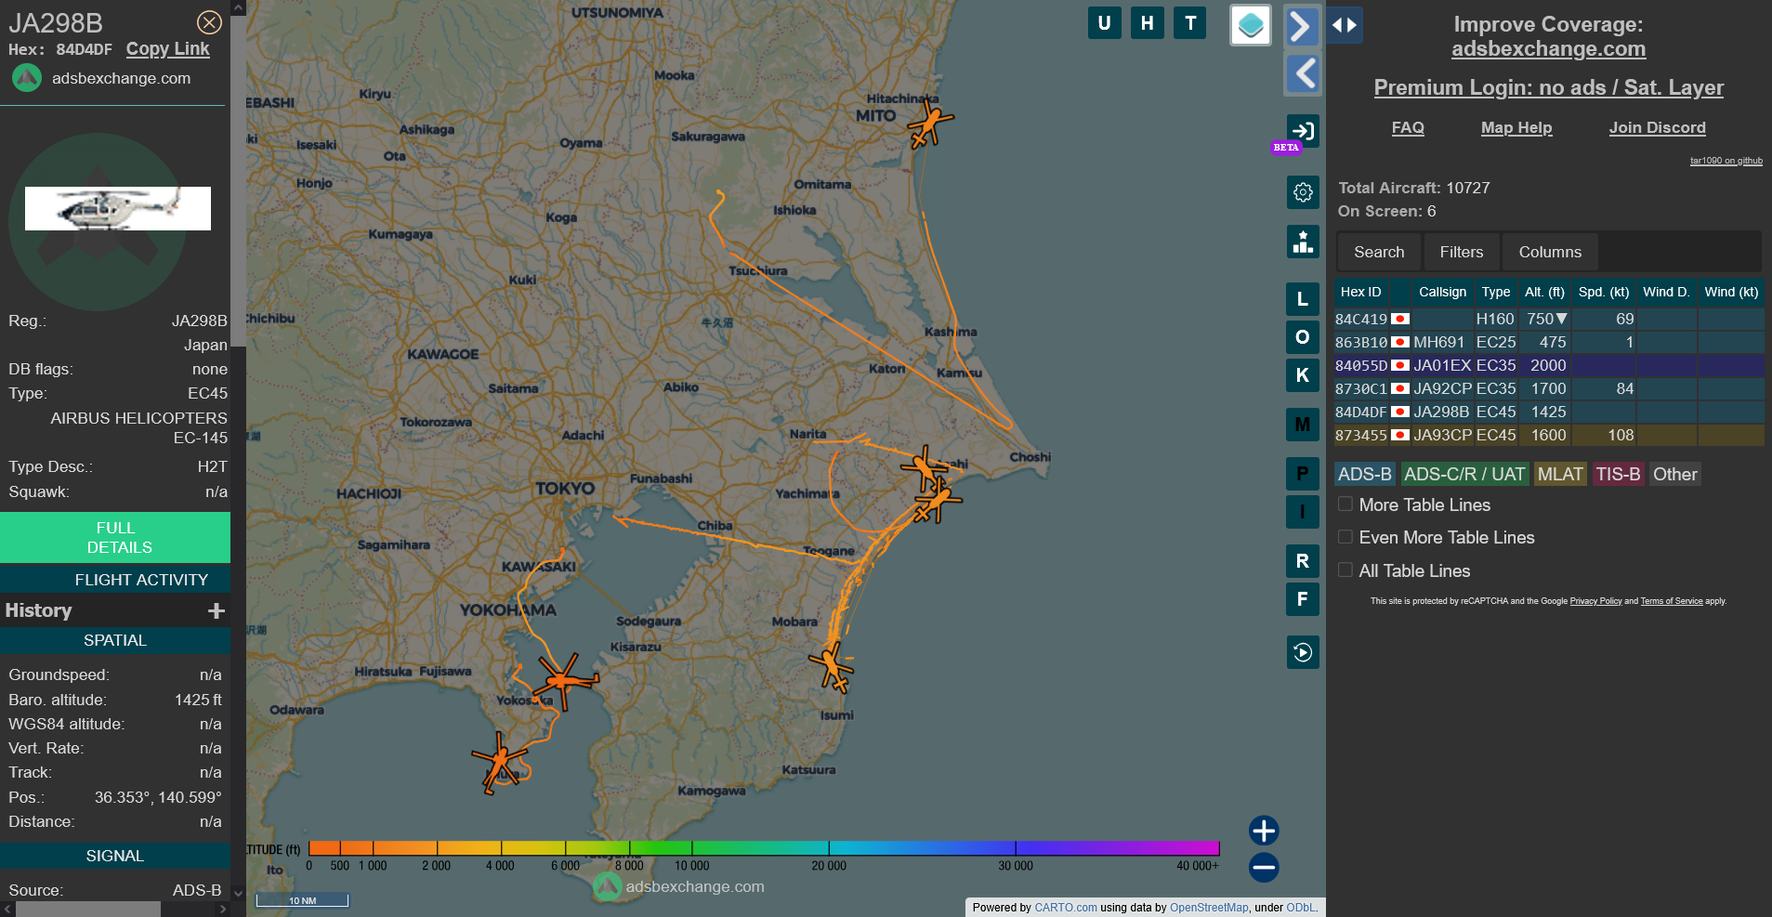Open the settings gear on map
The width and height of the screenshot is (1772, 917).
click(x=1303, y=192)
